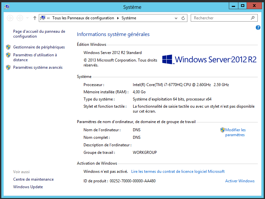This screenshot has height=199, width=265.
Task: Click the window system icon in title bar
Action: click(x=7, y=7)
